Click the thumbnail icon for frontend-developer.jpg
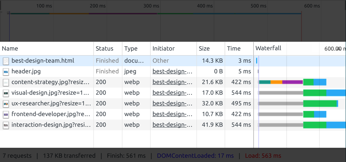Viewport: 346px width, 162px height. coord(6,115)
